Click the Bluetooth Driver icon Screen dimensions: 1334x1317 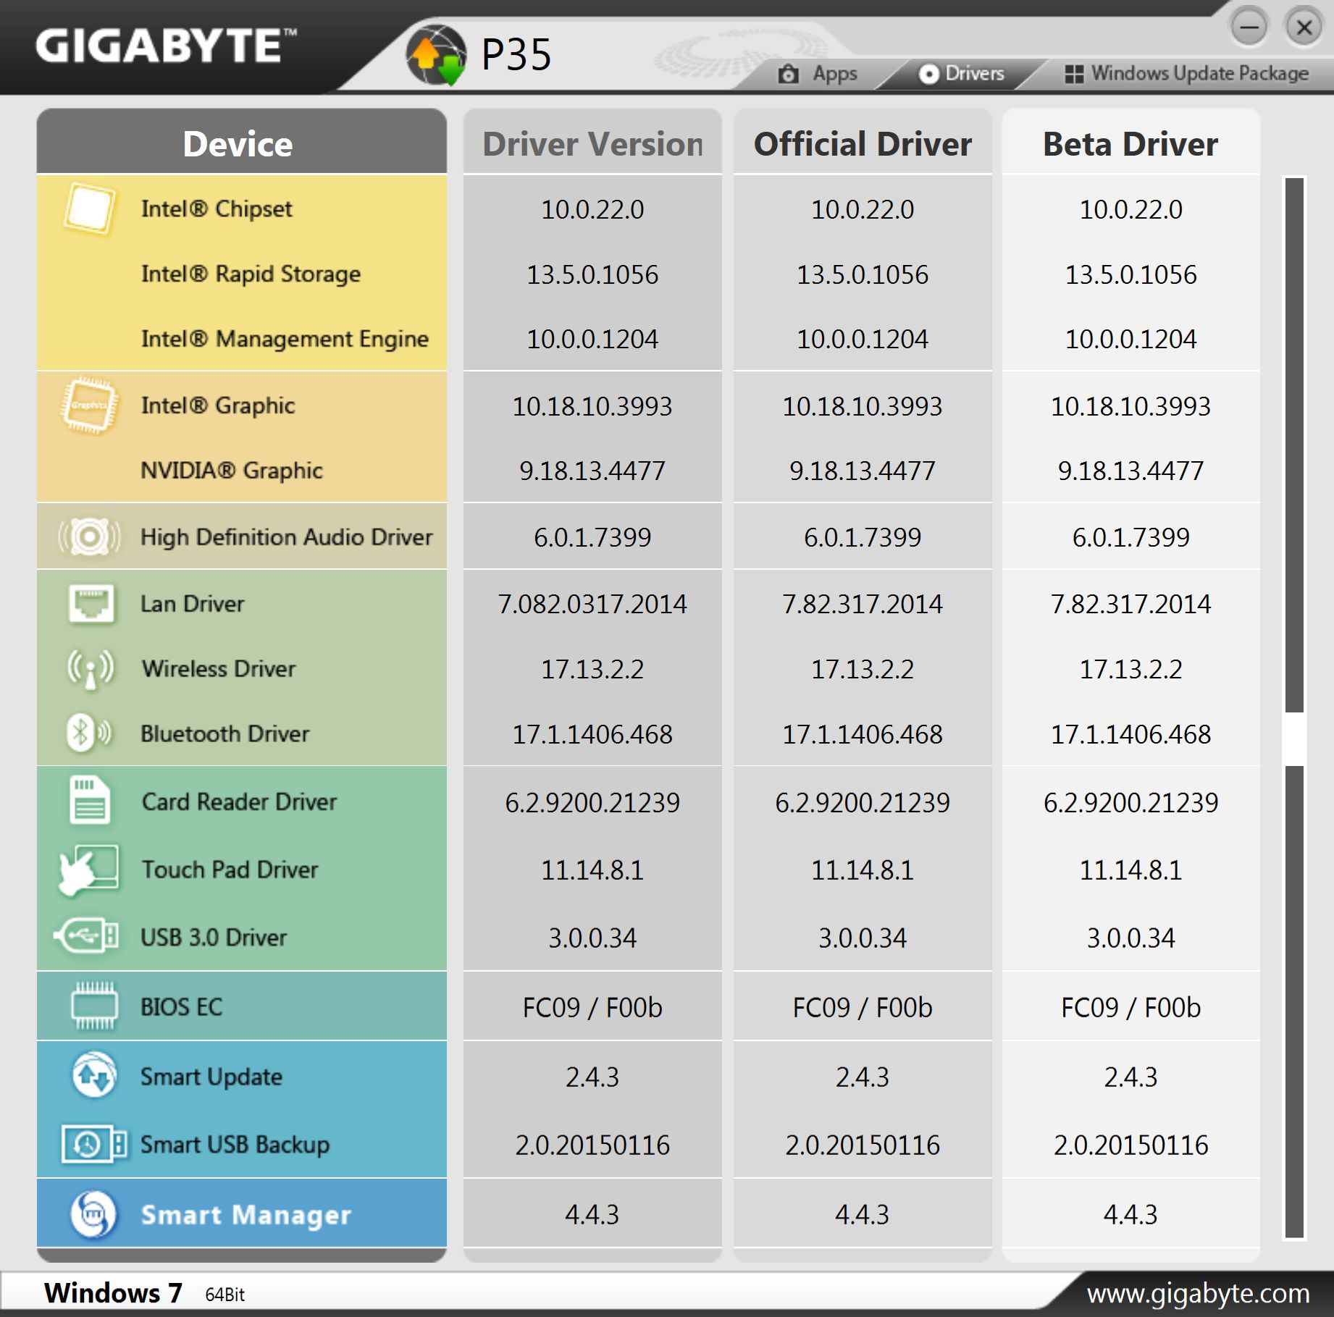[x=88, y=733]
